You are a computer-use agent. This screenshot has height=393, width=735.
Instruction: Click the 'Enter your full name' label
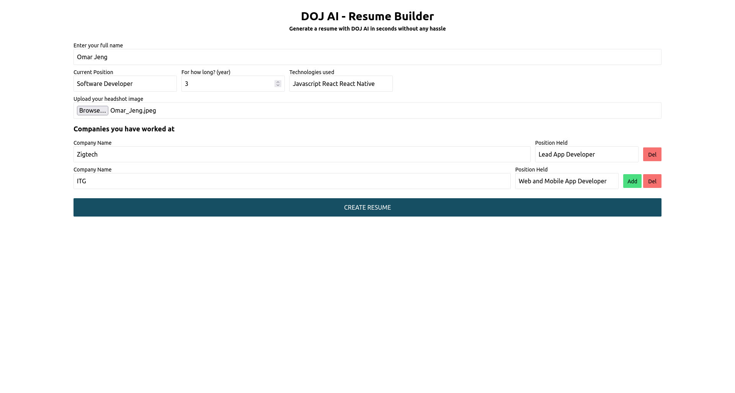98,45
